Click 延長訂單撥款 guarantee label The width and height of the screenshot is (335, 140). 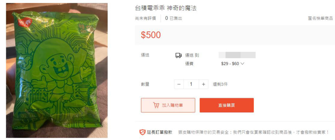pyautogui.click(x=159, y=132)
